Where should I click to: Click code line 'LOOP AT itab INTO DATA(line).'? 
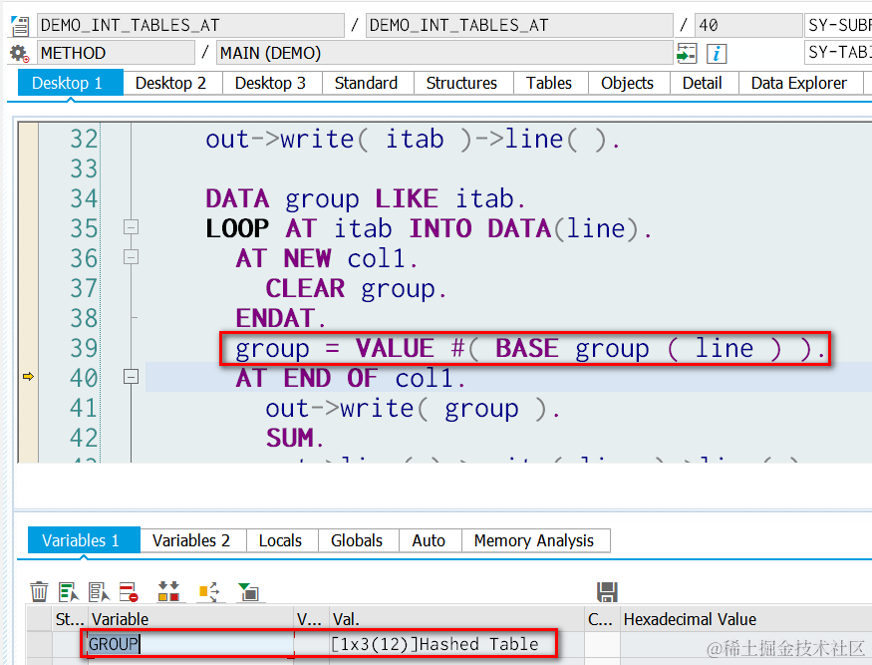pyautogui.click(x=429, y=228)
